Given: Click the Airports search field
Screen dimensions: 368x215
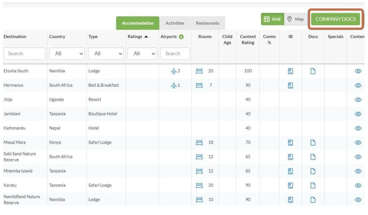Looking at the screenshot, I should (175, 53).
